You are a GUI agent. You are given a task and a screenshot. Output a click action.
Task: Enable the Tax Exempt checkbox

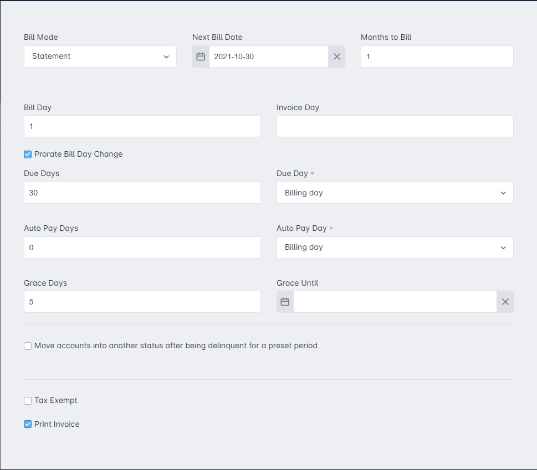28,401
